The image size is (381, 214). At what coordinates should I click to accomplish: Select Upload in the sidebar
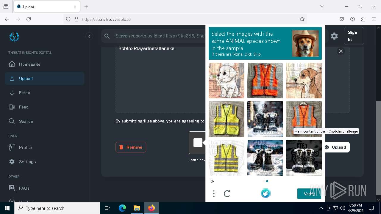(x=45, y=78)
